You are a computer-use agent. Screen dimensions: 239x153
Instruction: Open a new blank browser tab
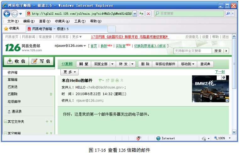(112, 29)
